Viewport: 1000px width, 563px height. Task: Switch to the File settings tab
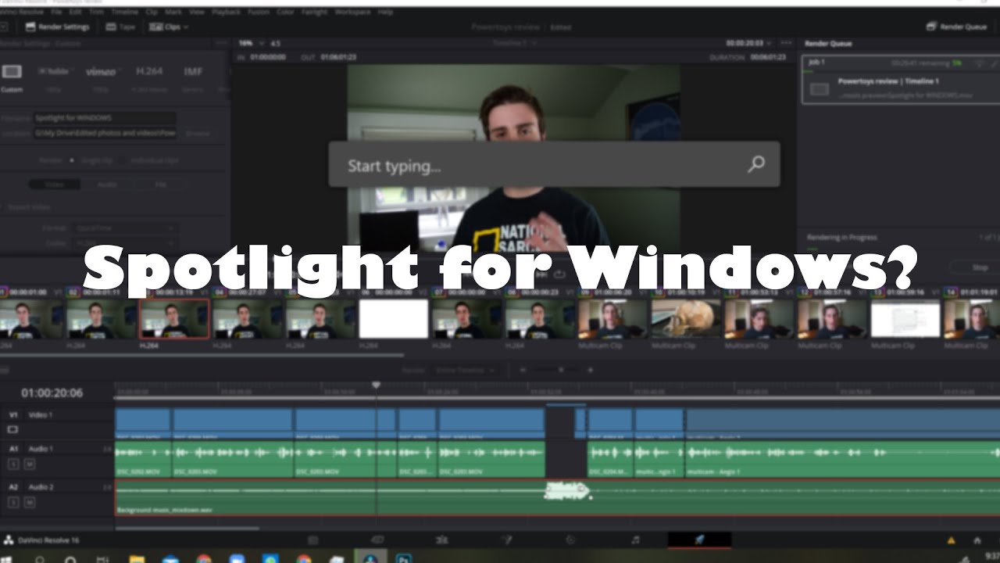[160, 185]
